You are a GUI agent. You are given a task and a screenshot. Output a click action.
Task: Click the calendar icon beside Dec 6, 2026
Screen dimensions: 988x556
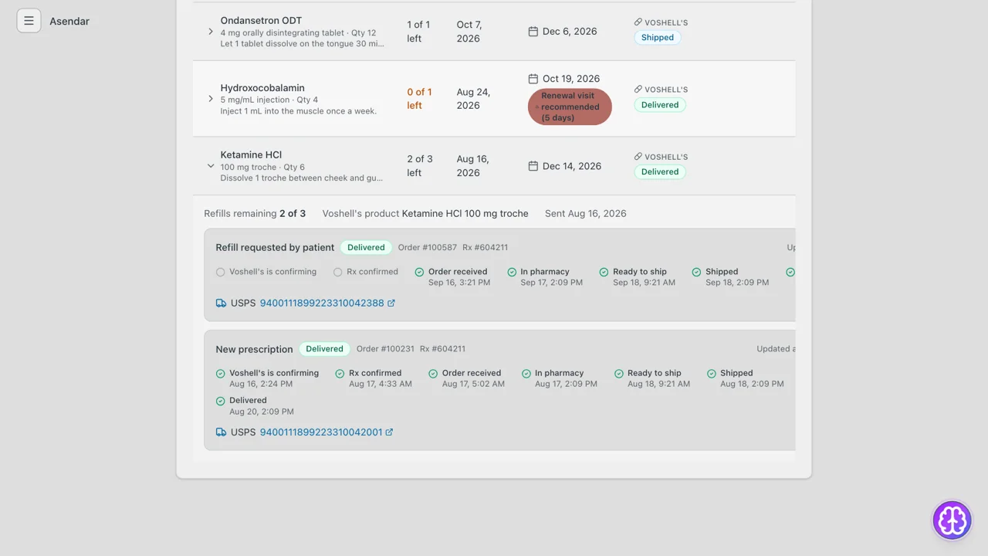pos(533,32)
